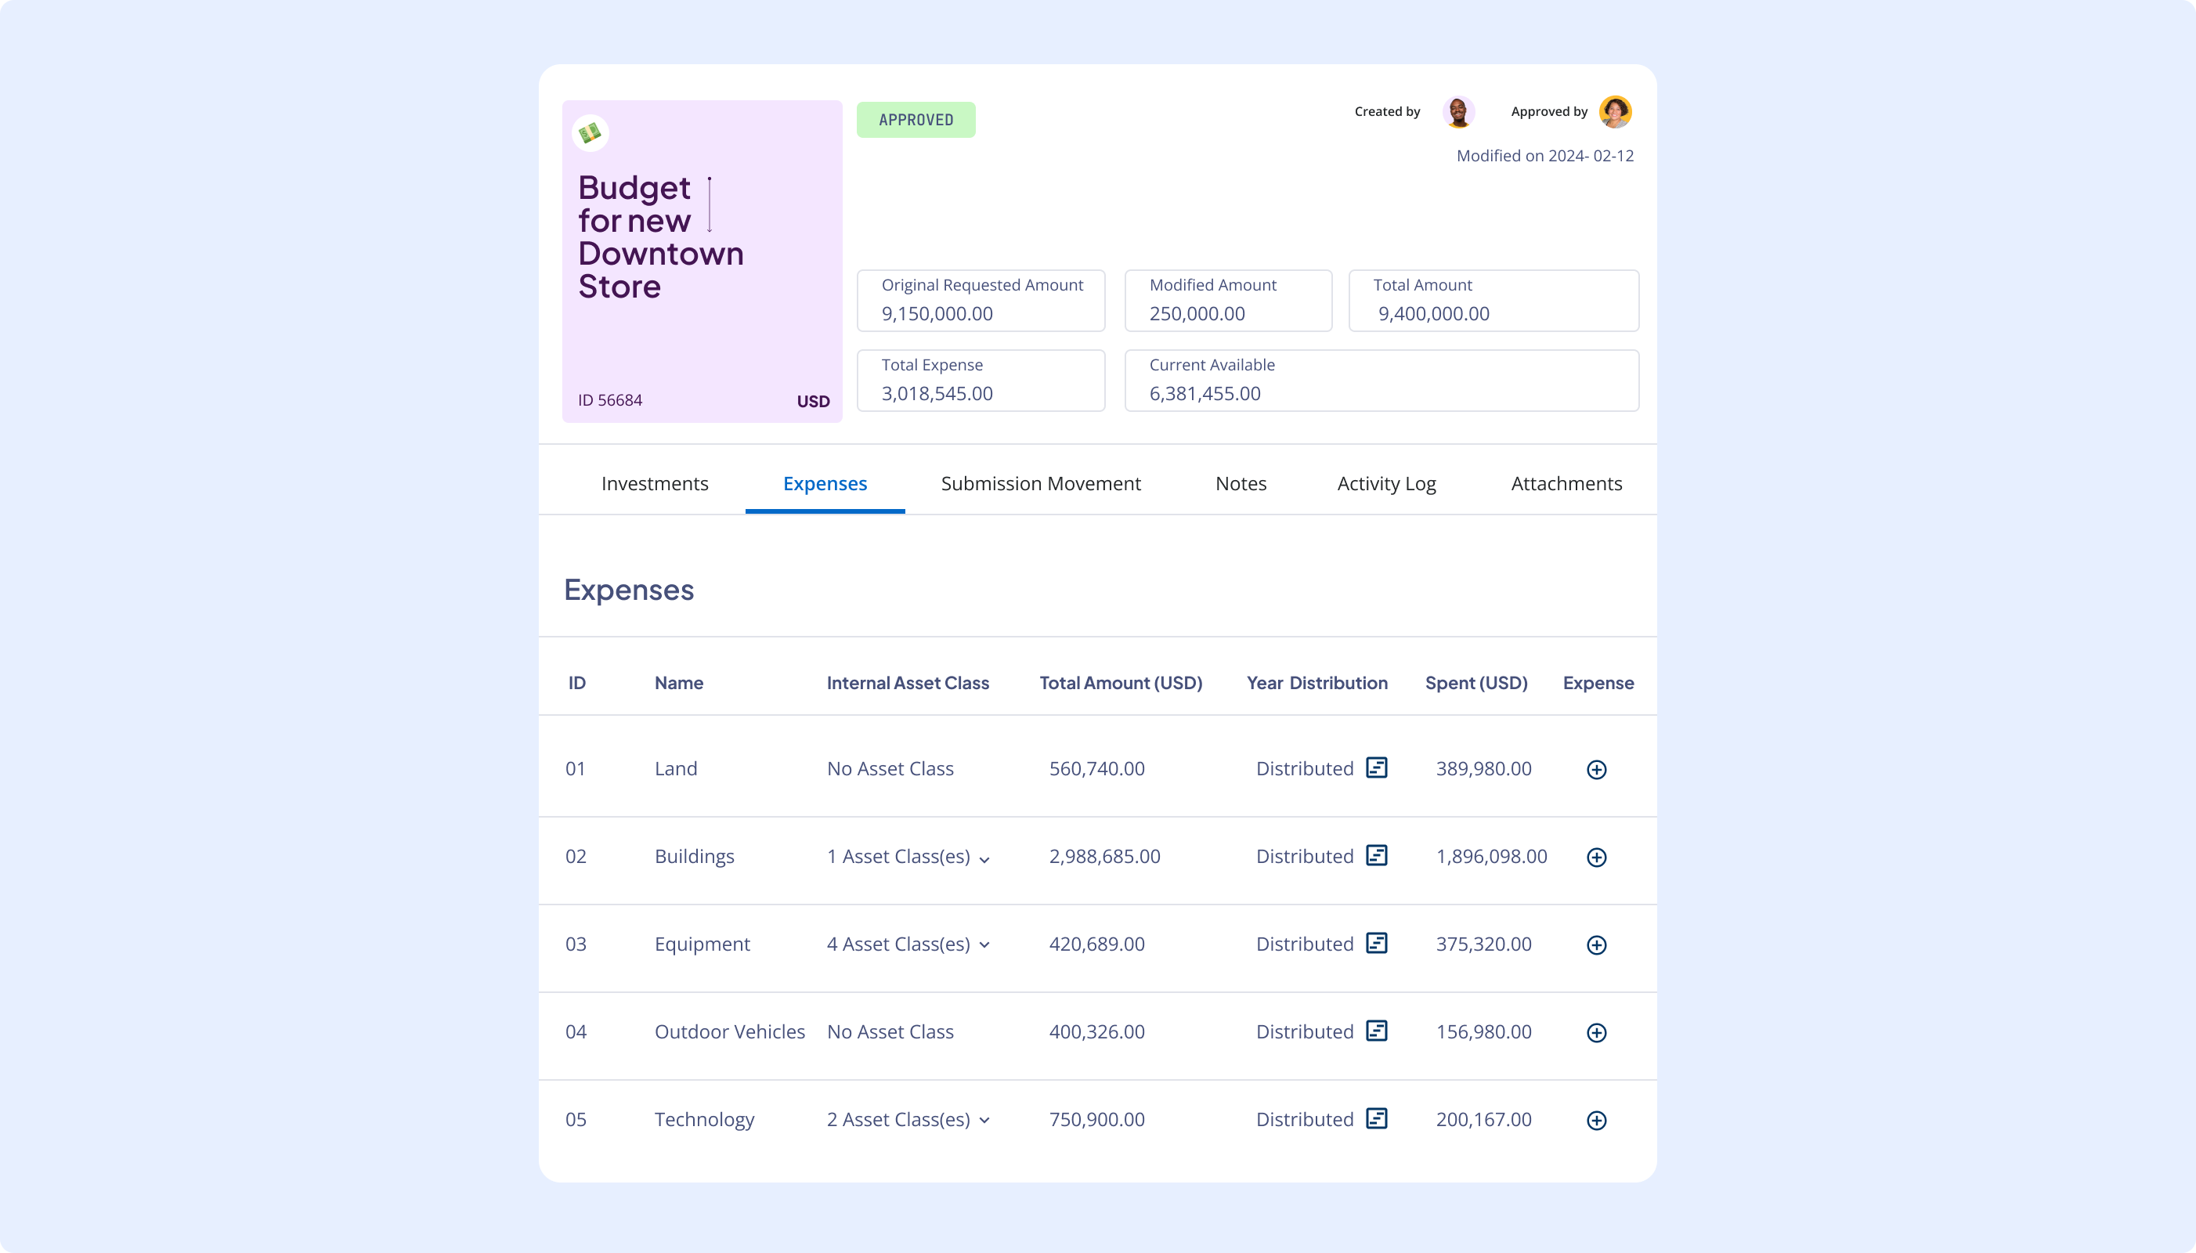
Task: Click the Name column header
Action: click(679, 684)
